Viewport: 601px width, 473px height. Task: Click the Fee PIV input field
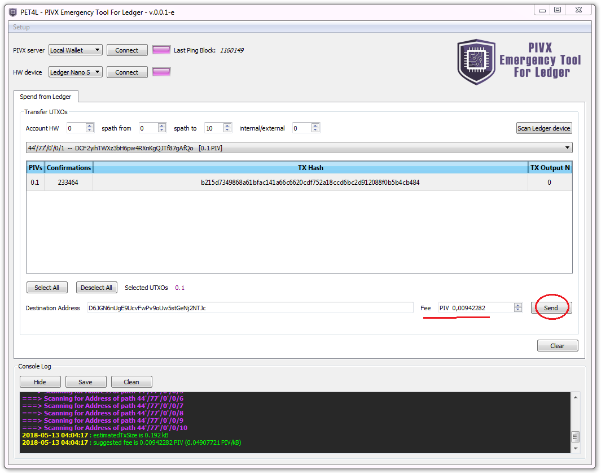(476, 308)
